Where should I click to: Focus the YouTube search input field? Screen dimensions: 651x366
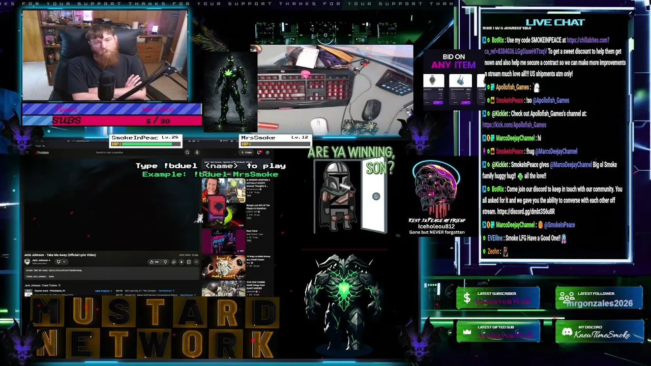pos(139,152)
